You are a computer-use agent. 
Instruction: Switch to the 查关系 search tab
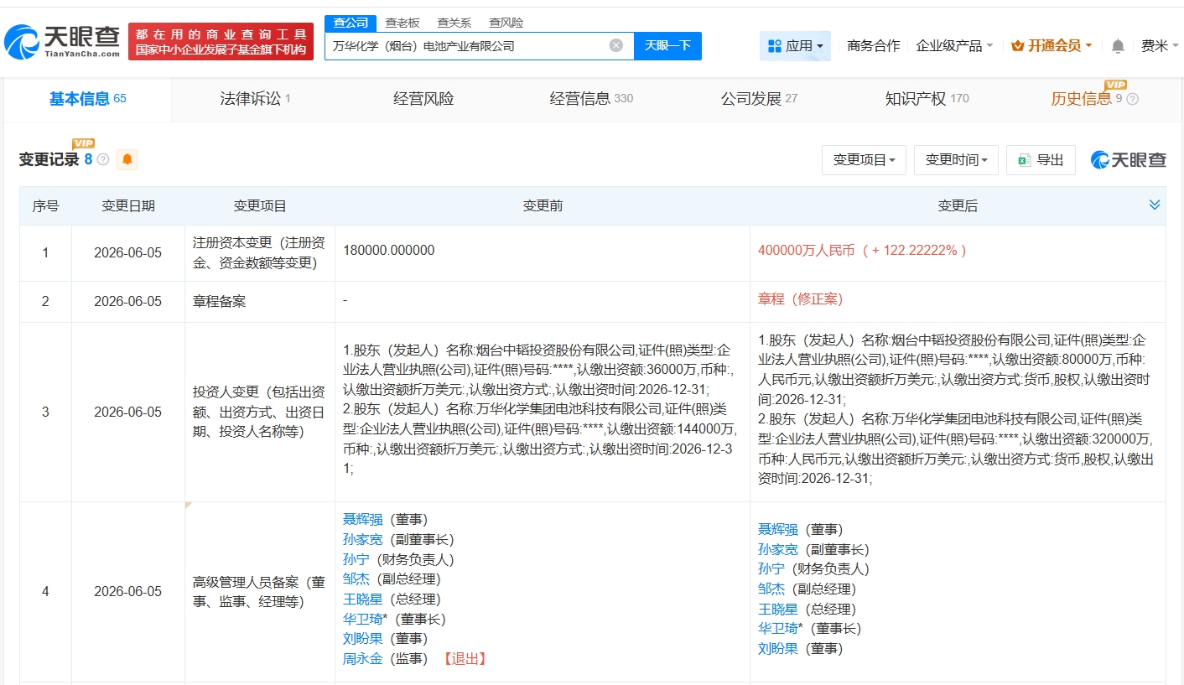[x=454, y=23]
